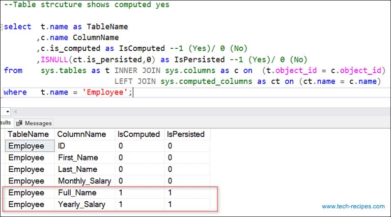
Task: Click the TableName column header
Action: 30,134
